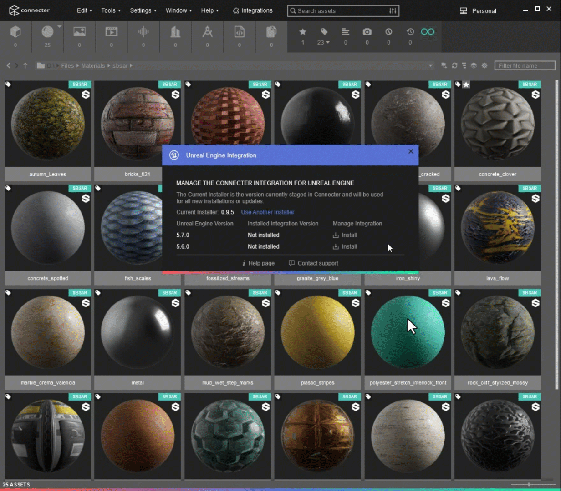Toggle the green linked filters icon
561x491 pixels.
point(428,32)
